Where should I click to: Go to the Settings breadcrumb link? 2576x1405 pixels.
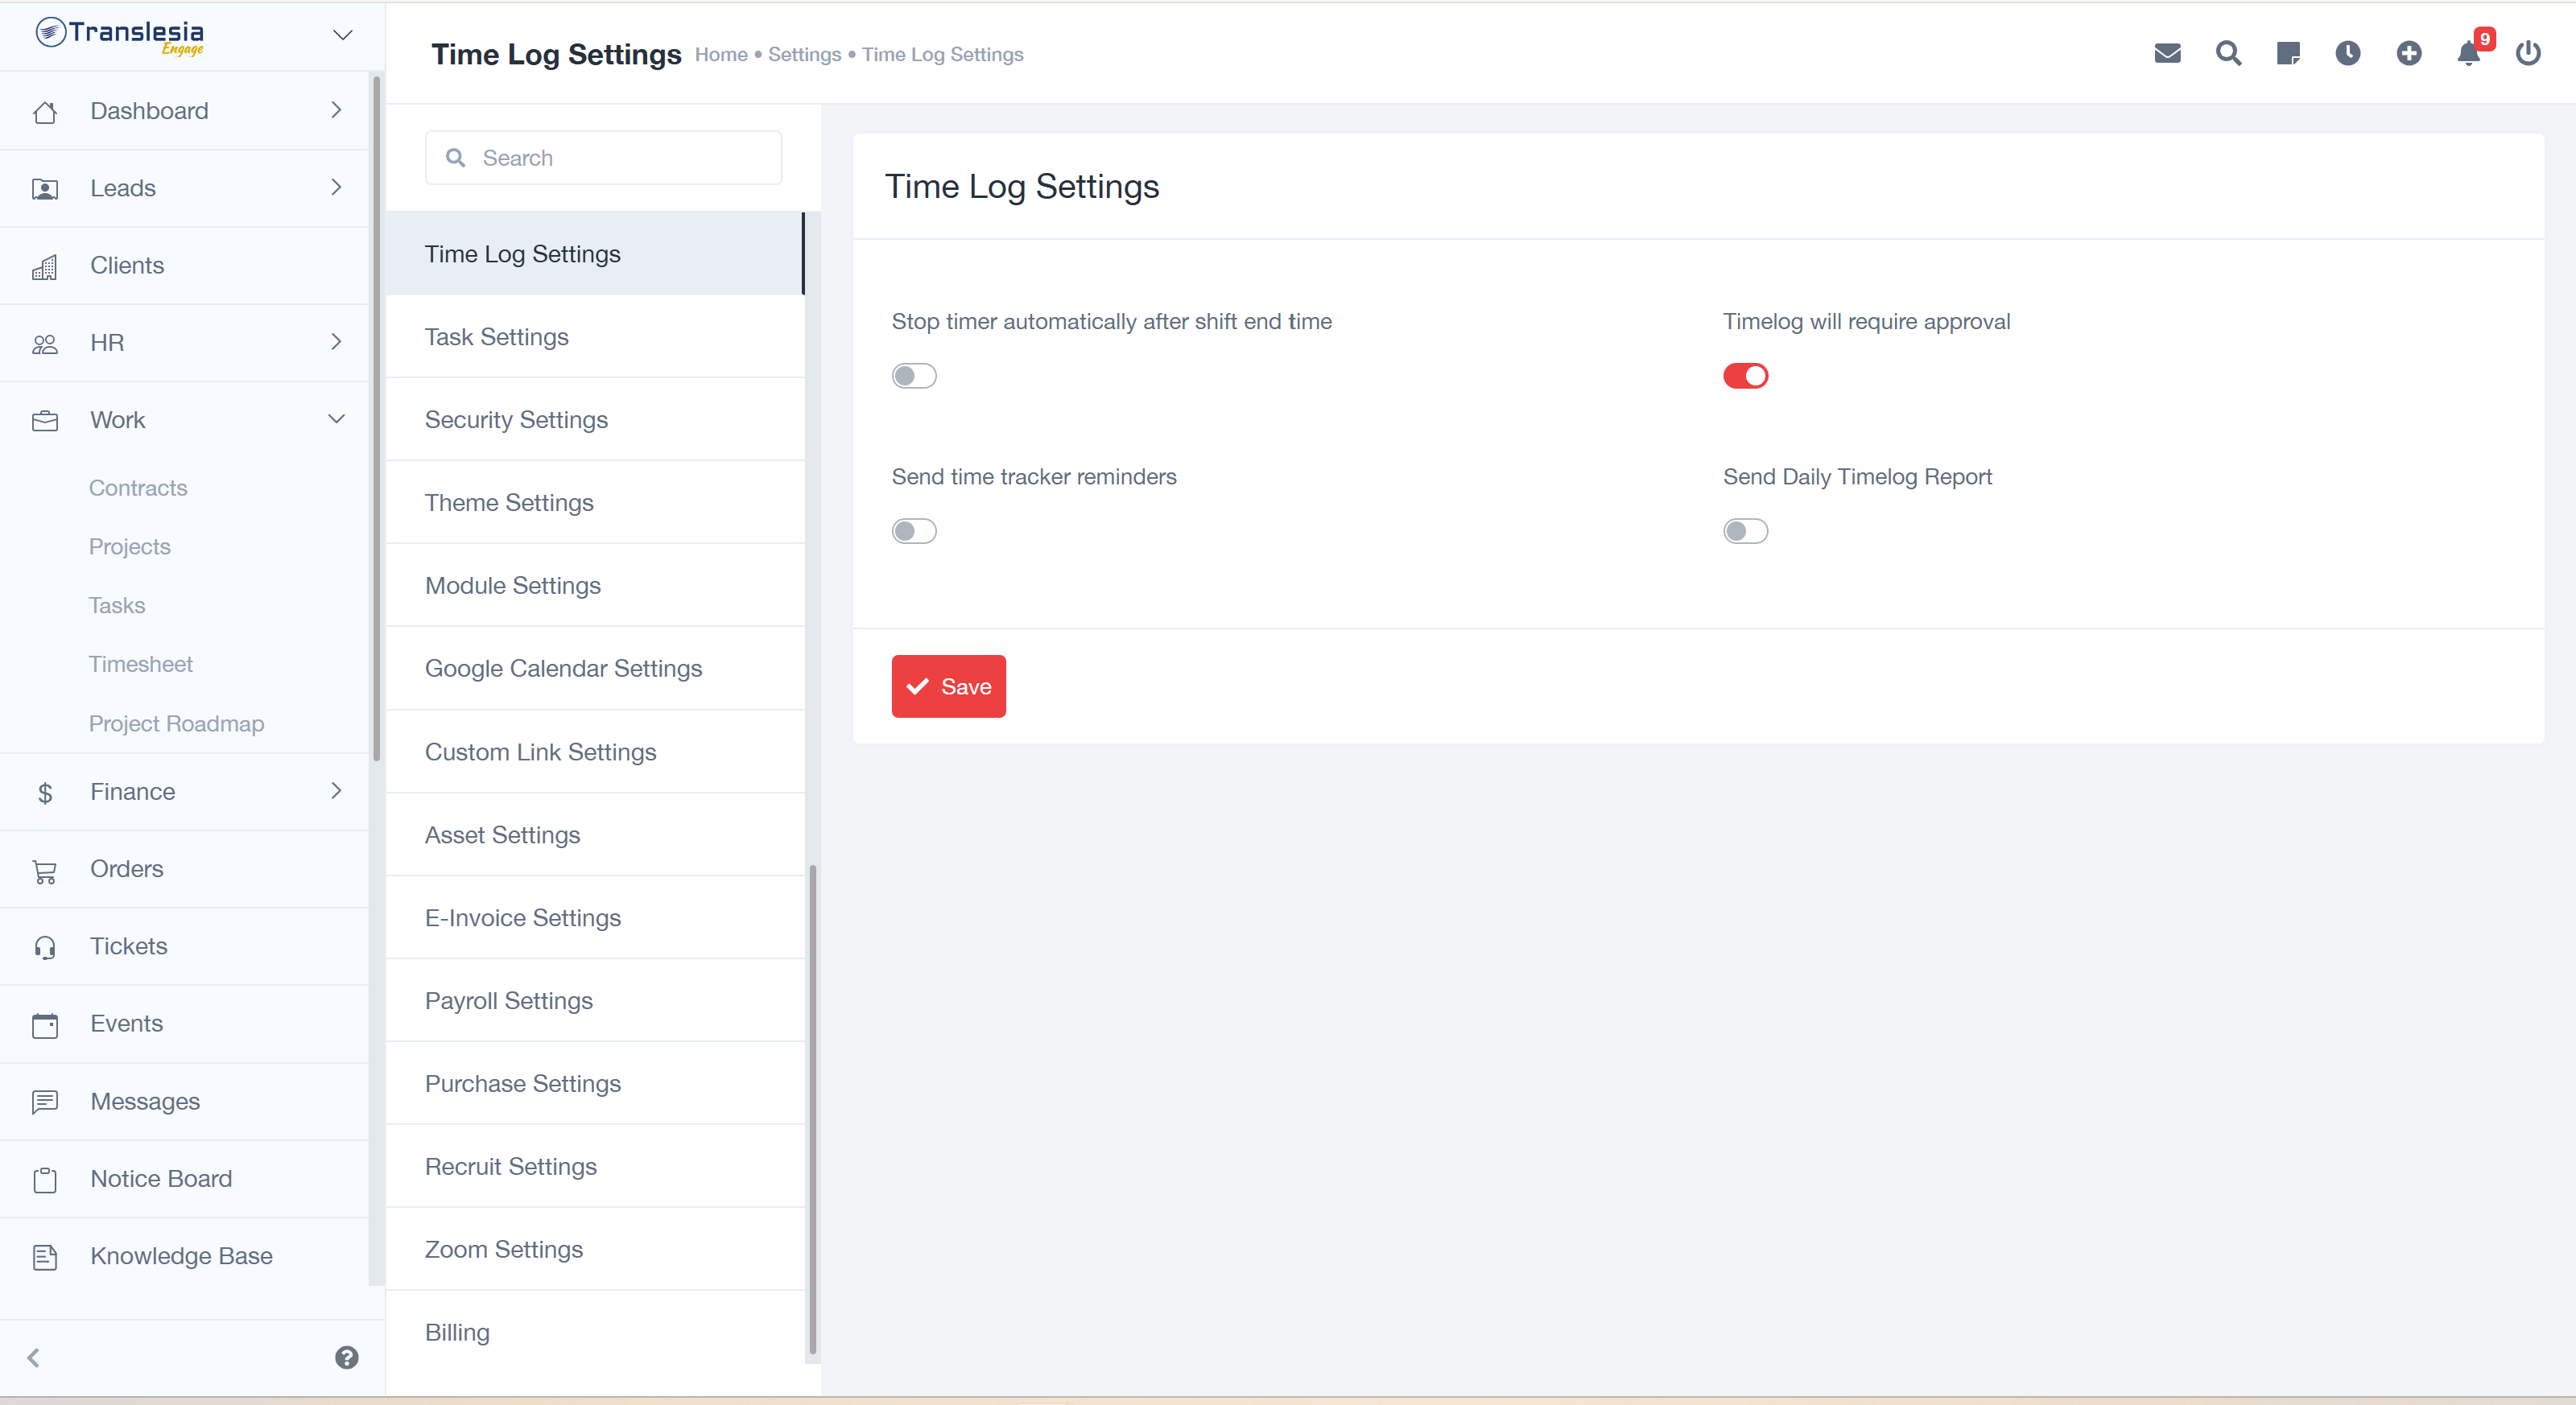click(x=804, y=55)
